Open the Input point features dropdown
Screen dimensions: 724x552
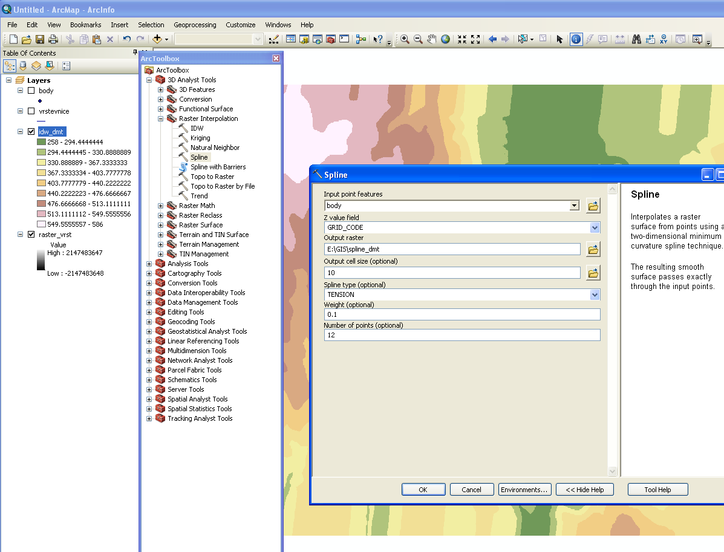575,206
